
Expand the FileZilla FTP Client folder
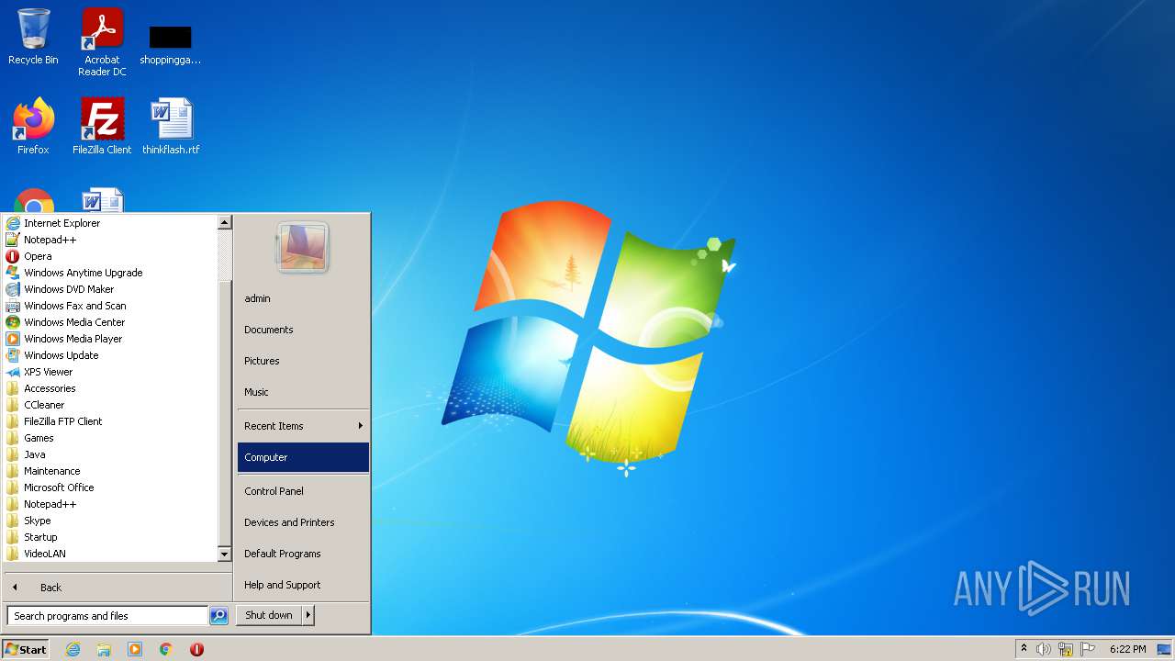click(110, 421)
